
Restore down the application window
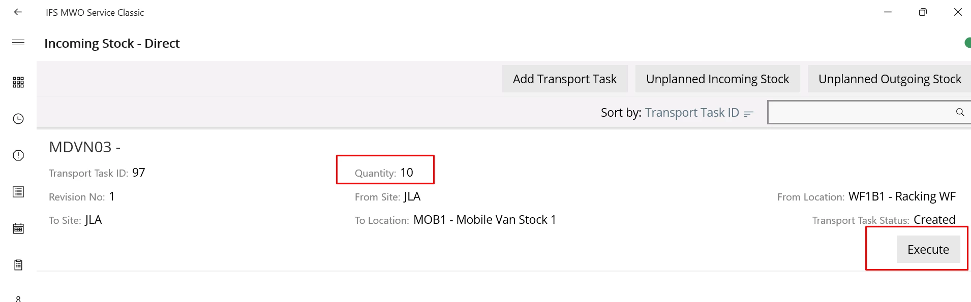pyautogui.click(x=923, y=12)
